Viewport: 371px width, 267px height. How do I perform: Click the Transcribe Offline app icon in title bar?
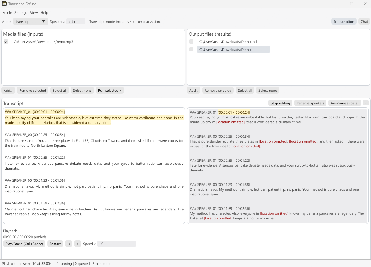tap(4, 4)
